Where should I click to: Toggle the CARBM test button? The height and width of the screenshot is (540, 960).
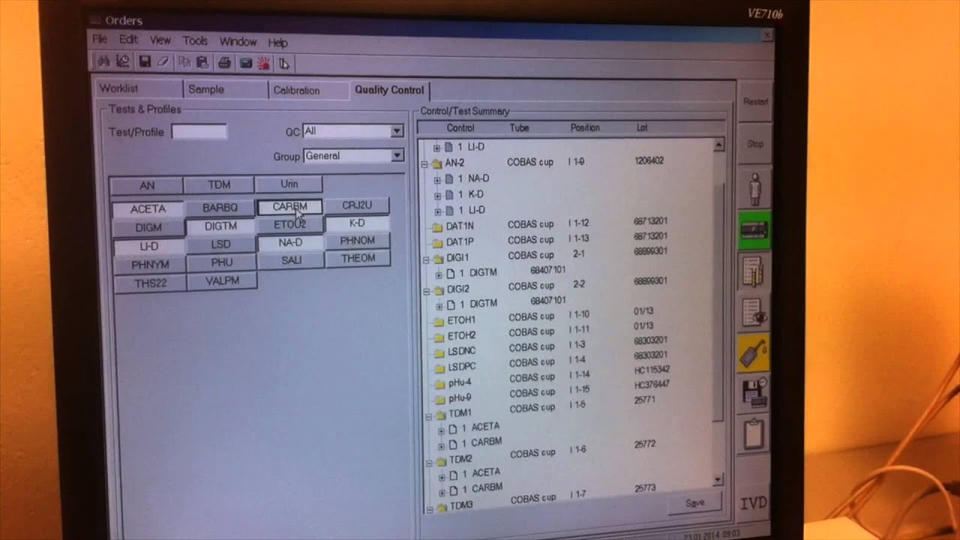tap(289, 206)
